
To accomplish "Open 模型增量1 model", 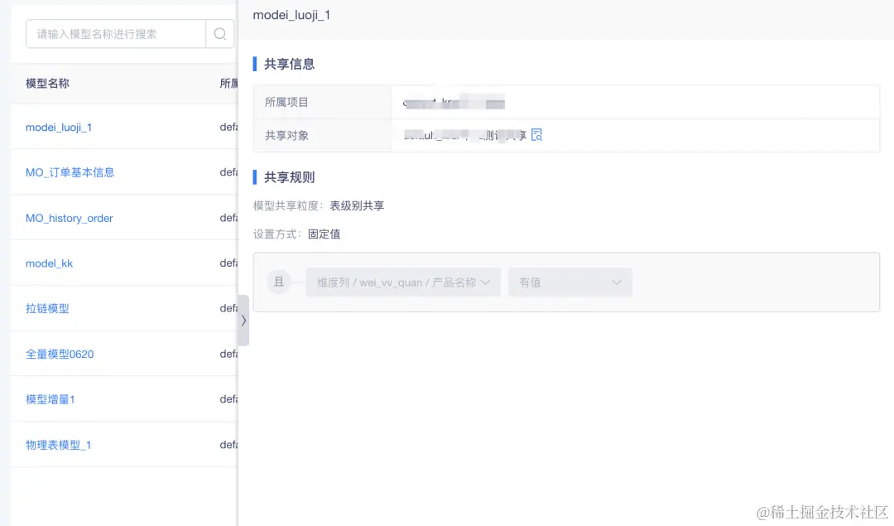I will tap(50, 398).
